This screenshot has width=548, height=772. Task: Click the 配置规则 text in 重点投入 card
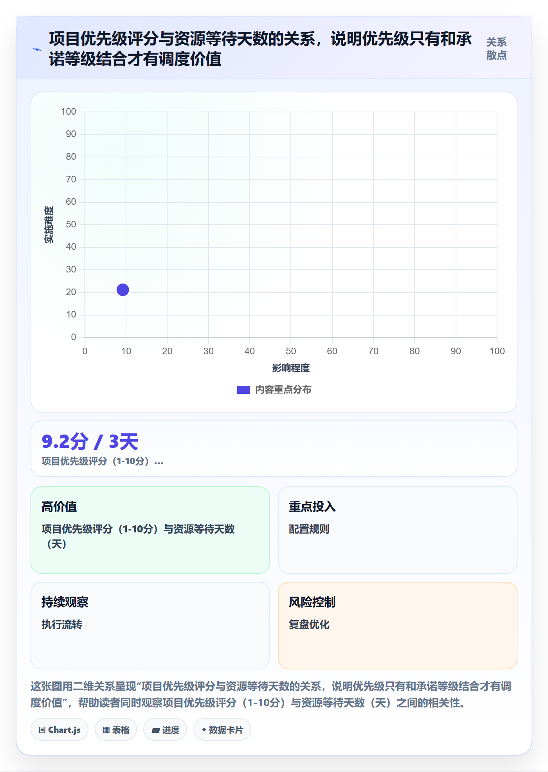point(309,529)
